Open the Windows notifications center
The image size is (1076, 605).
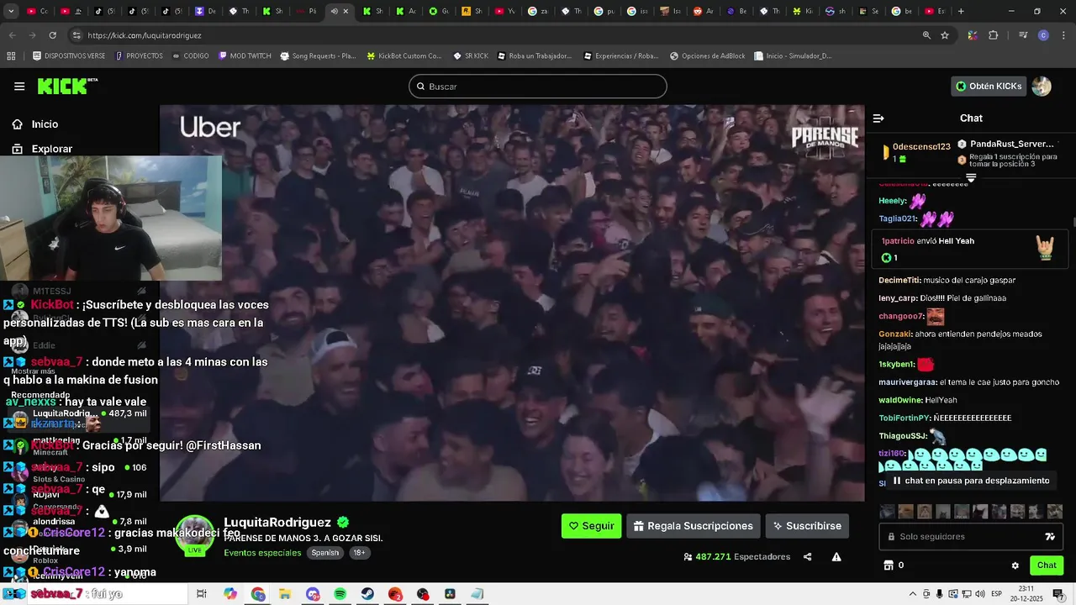(x=1058, y=594)
